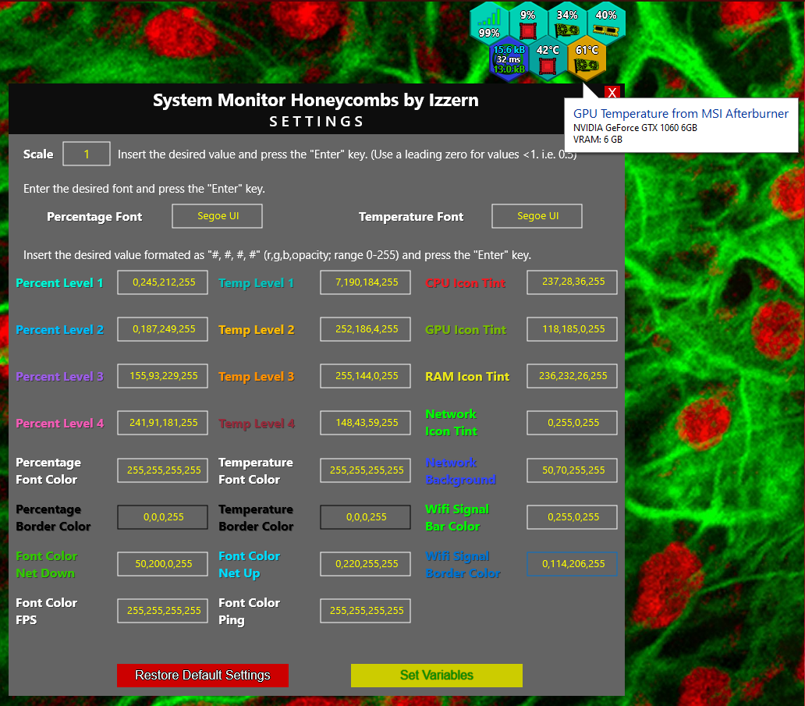Viewport: 805px width, 706px height.
Task: Click the RAM usage 40% hexagon
Action: 606,23
